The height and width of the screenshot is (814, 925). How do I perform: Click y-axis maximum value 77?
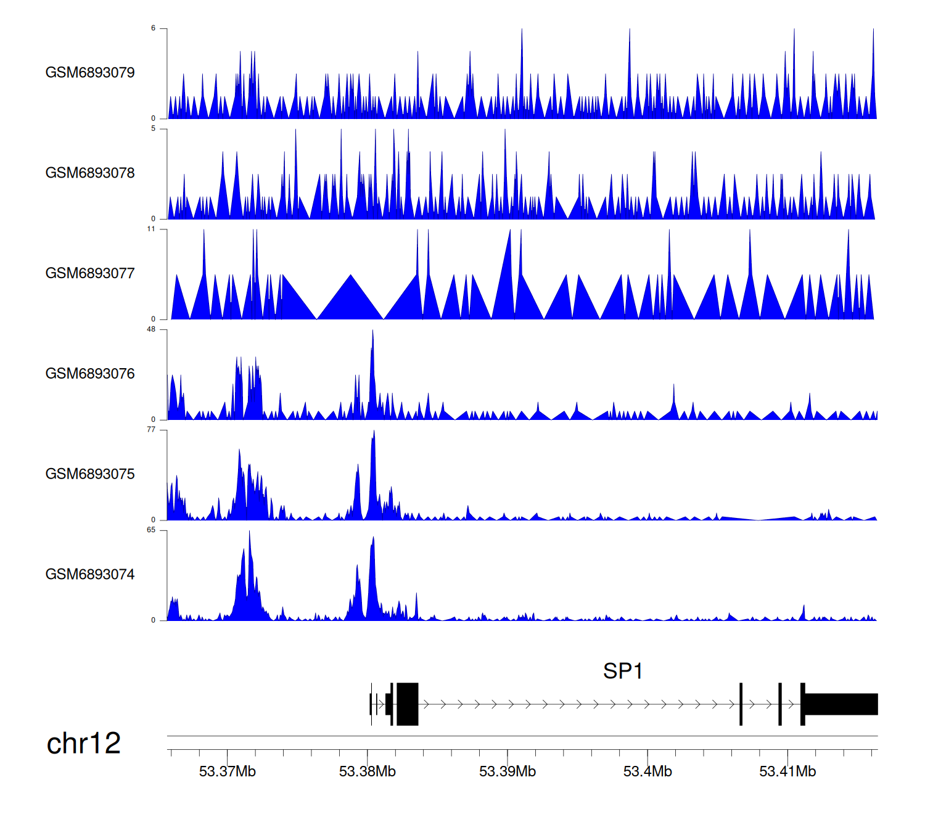tap(151, 430)
